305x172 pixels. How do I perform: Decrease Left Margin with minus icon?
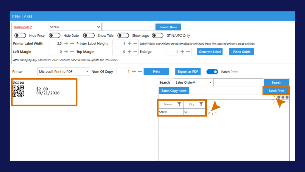[72, 52]
